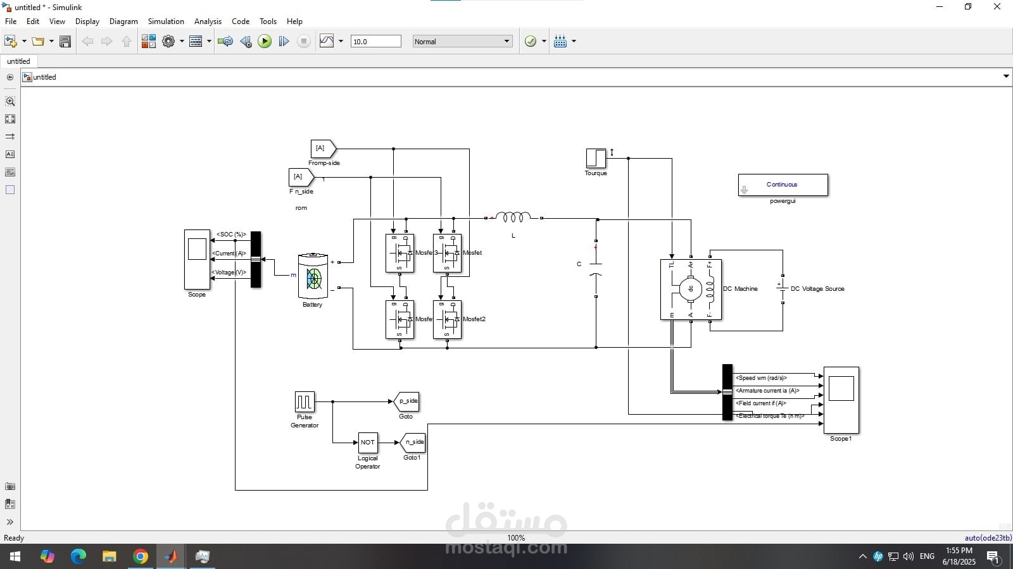The width and height of the screenshot is (1013, 569).
Task: Open Model Configuration Parameters gear icon
Action: 168,42
